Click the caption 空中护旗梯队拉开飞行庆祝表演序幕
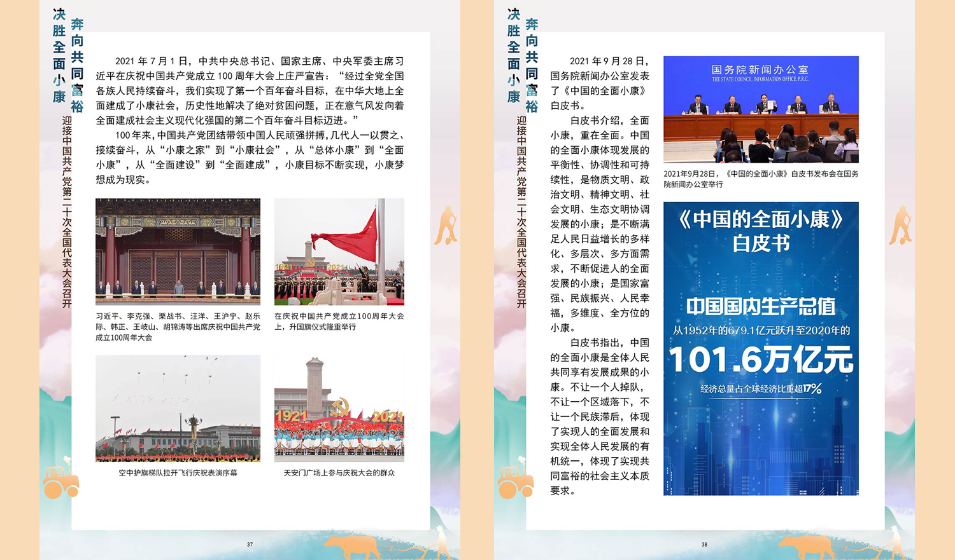Image resolution: width=955 pixels, height=560 pixels. (x=178, y=473)
